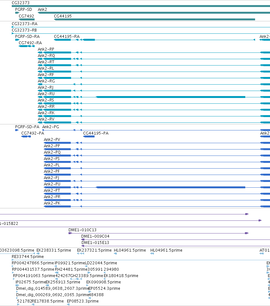The image size is (270, 306).
Task: Click EST label EK256913.5prime
Action: pos(63,282)
